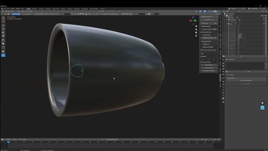Click the License Manager button
The width and height of the screenshot is (268, 151).
click(x=209, y=68)
